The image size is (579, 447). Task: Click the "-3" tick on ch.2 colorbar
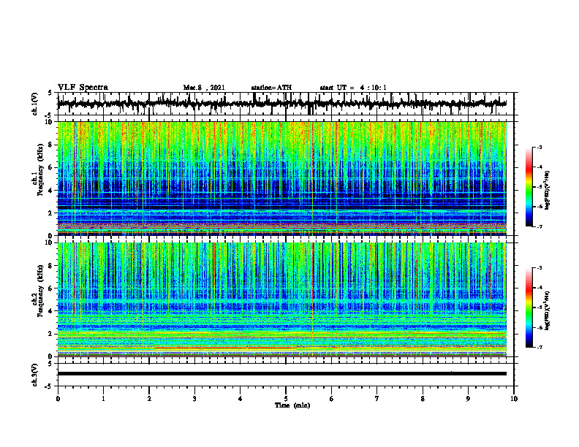tap(540, 268)
